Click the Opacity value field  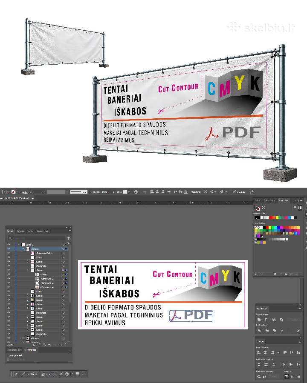coord(106,192)
